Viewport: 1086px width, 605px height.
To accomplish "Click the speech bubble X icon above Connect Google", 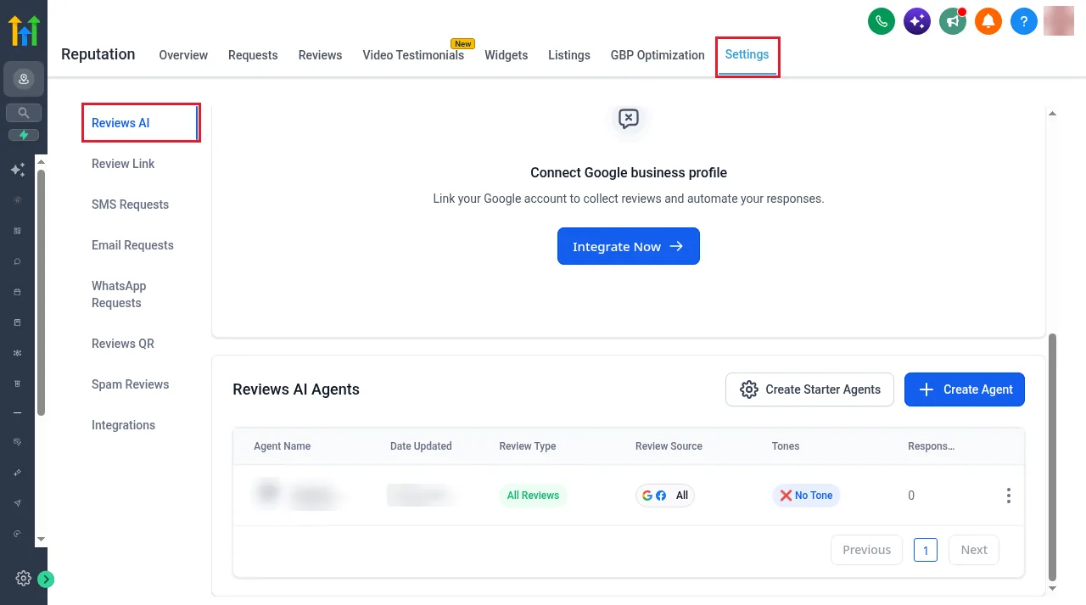I will point(629,119).
